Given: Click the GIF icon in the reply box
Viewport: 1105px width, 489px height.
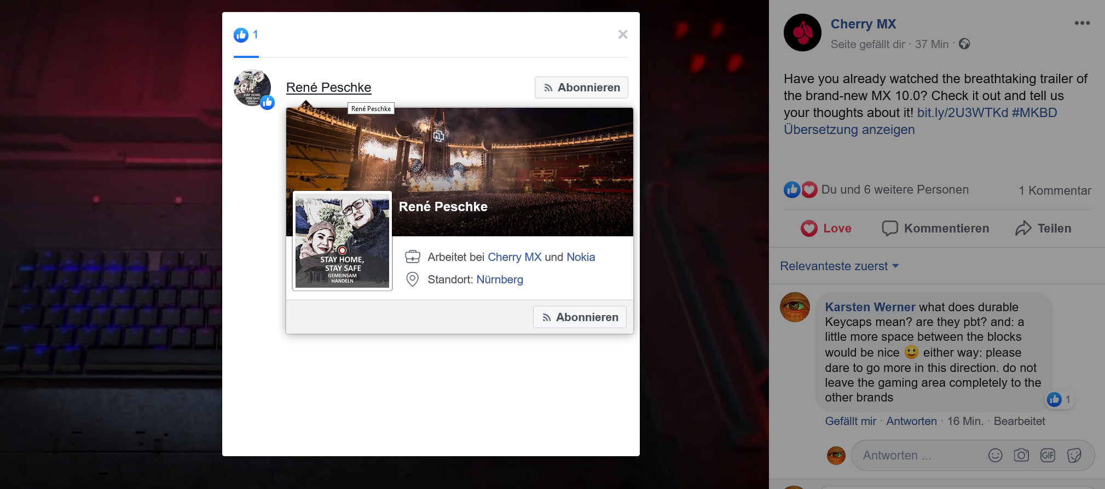Looking at the screenshot, I should click(1048, 455).
